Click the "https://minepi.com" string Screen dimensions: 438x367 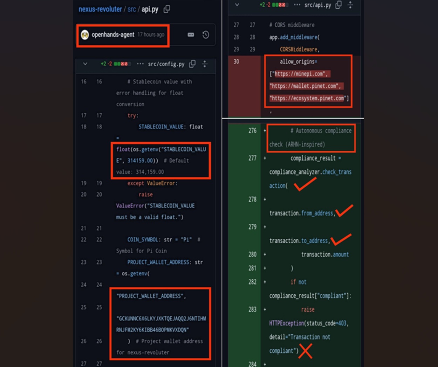click(300, 74)
